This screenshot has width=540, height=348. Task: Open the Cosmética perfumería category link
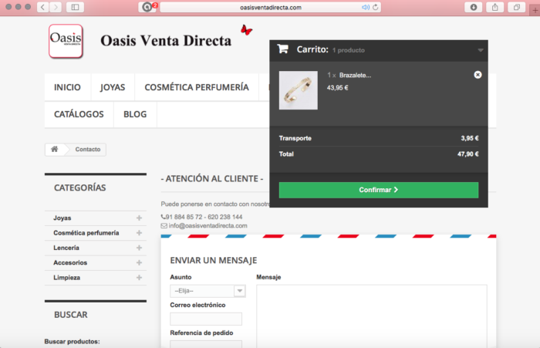tap(86, 233)
